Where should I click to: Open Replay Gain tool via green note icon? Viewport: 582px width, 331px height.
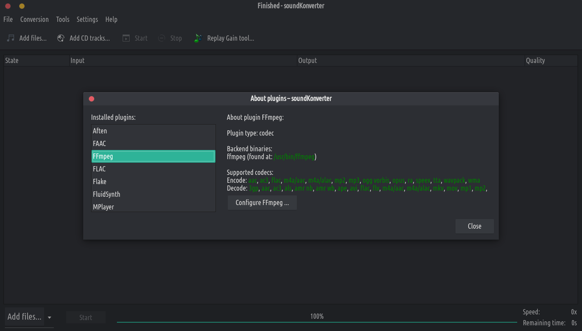tap(198, 38)
